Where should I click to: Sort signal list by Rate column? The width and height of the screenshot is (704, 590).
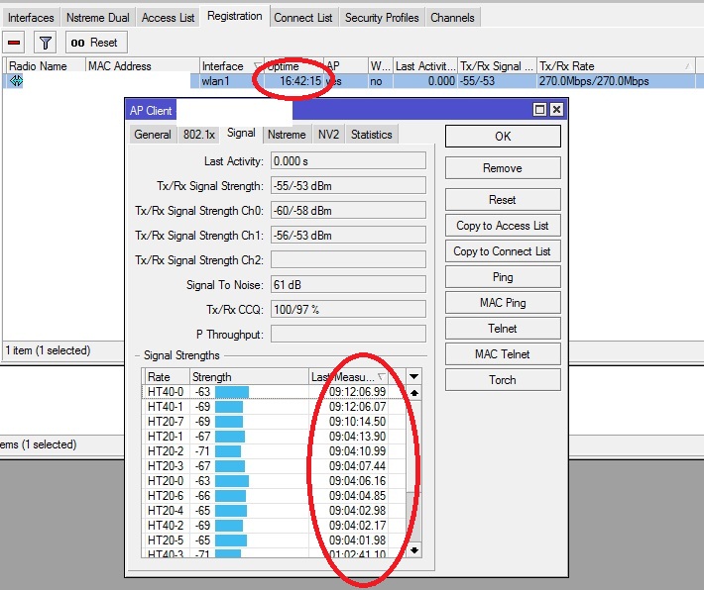click(x=166, y=376)
